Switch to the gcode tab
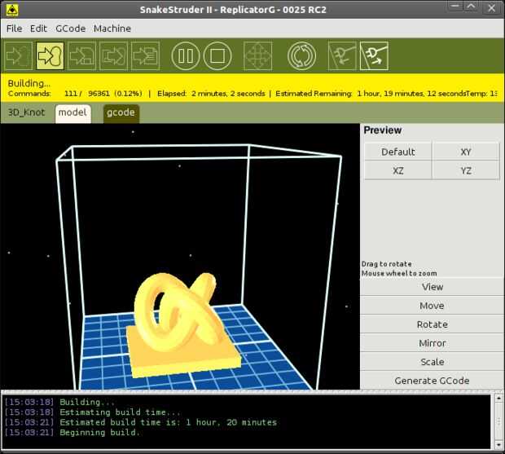 tap(121, 113)
